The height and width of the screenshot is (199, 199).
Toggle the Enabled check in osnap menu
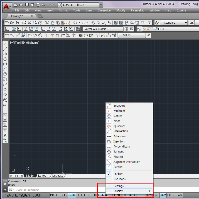tap(129, 174)
